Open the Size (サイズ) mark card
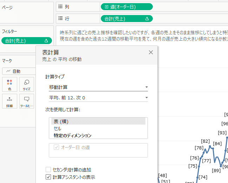228x183 pixels. click(27, 84)
